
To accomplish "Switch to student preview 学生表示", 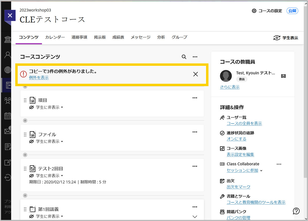I will click(286, 38).
